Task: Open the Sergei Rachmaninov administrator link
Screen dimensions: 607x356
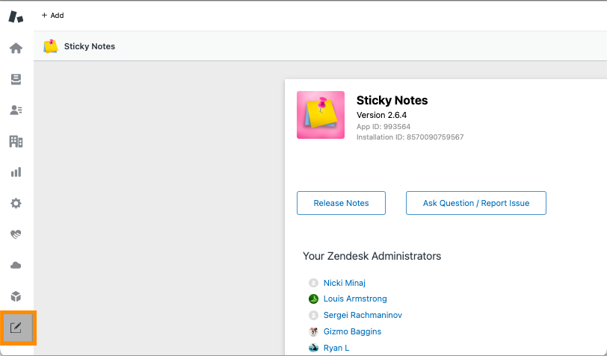Action: coord(363,315)
